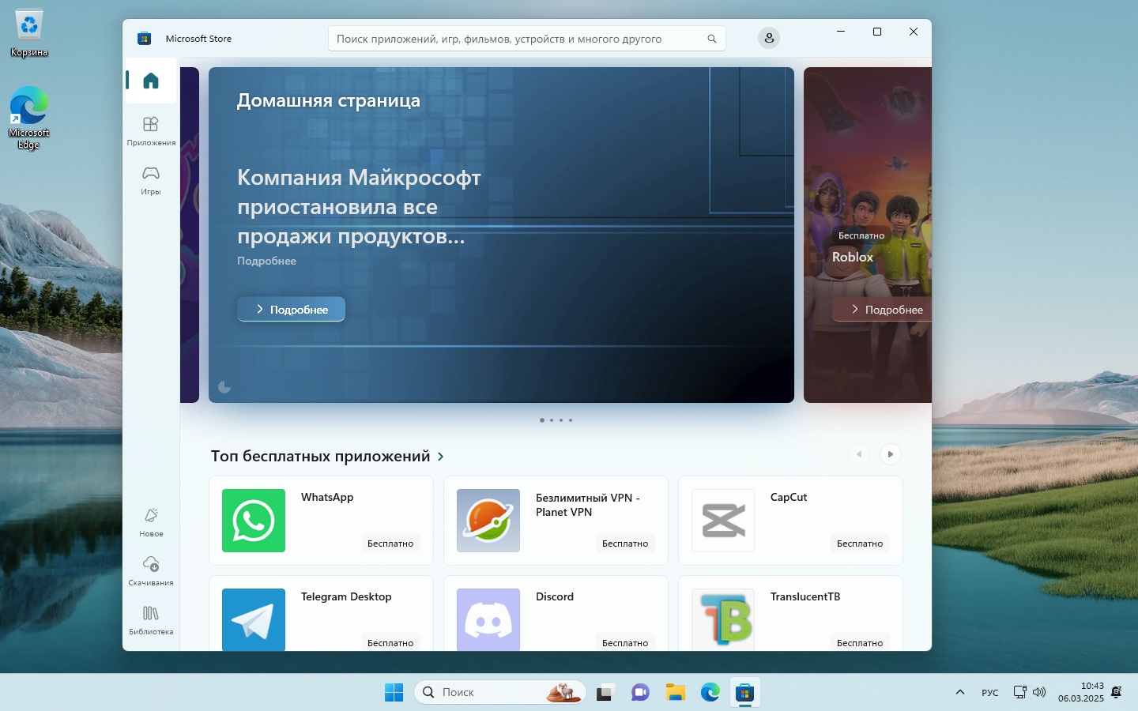Viewport: 1138px width, 711px height.
Task: Click the Discord app icon
Action: click(488, 619)
